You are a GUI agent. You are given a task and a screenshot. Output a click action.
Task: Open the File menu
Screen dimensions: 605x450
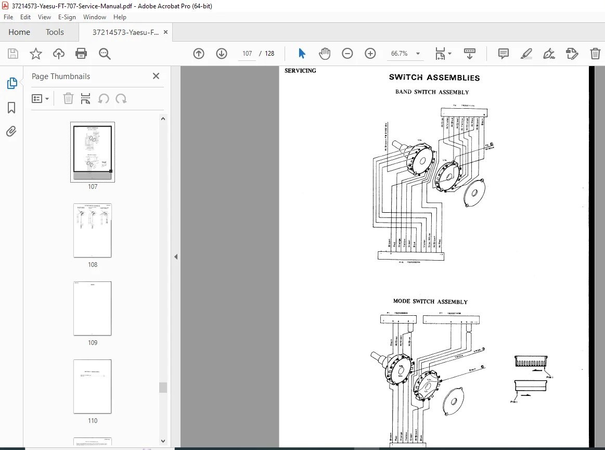click(8, 17)
